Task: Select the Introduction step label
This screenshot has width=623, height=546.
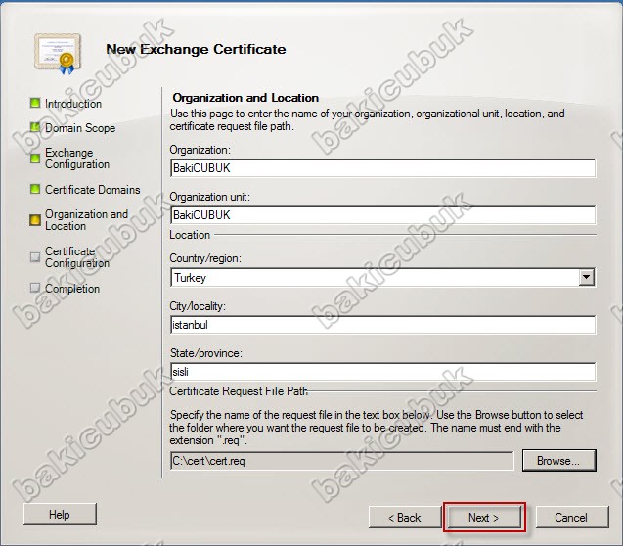Action: [x=73, y=104]
